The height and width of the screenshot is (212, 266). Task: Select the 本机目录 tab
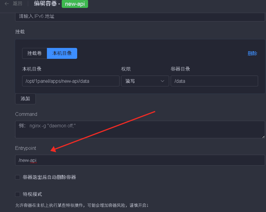point(62,53)
